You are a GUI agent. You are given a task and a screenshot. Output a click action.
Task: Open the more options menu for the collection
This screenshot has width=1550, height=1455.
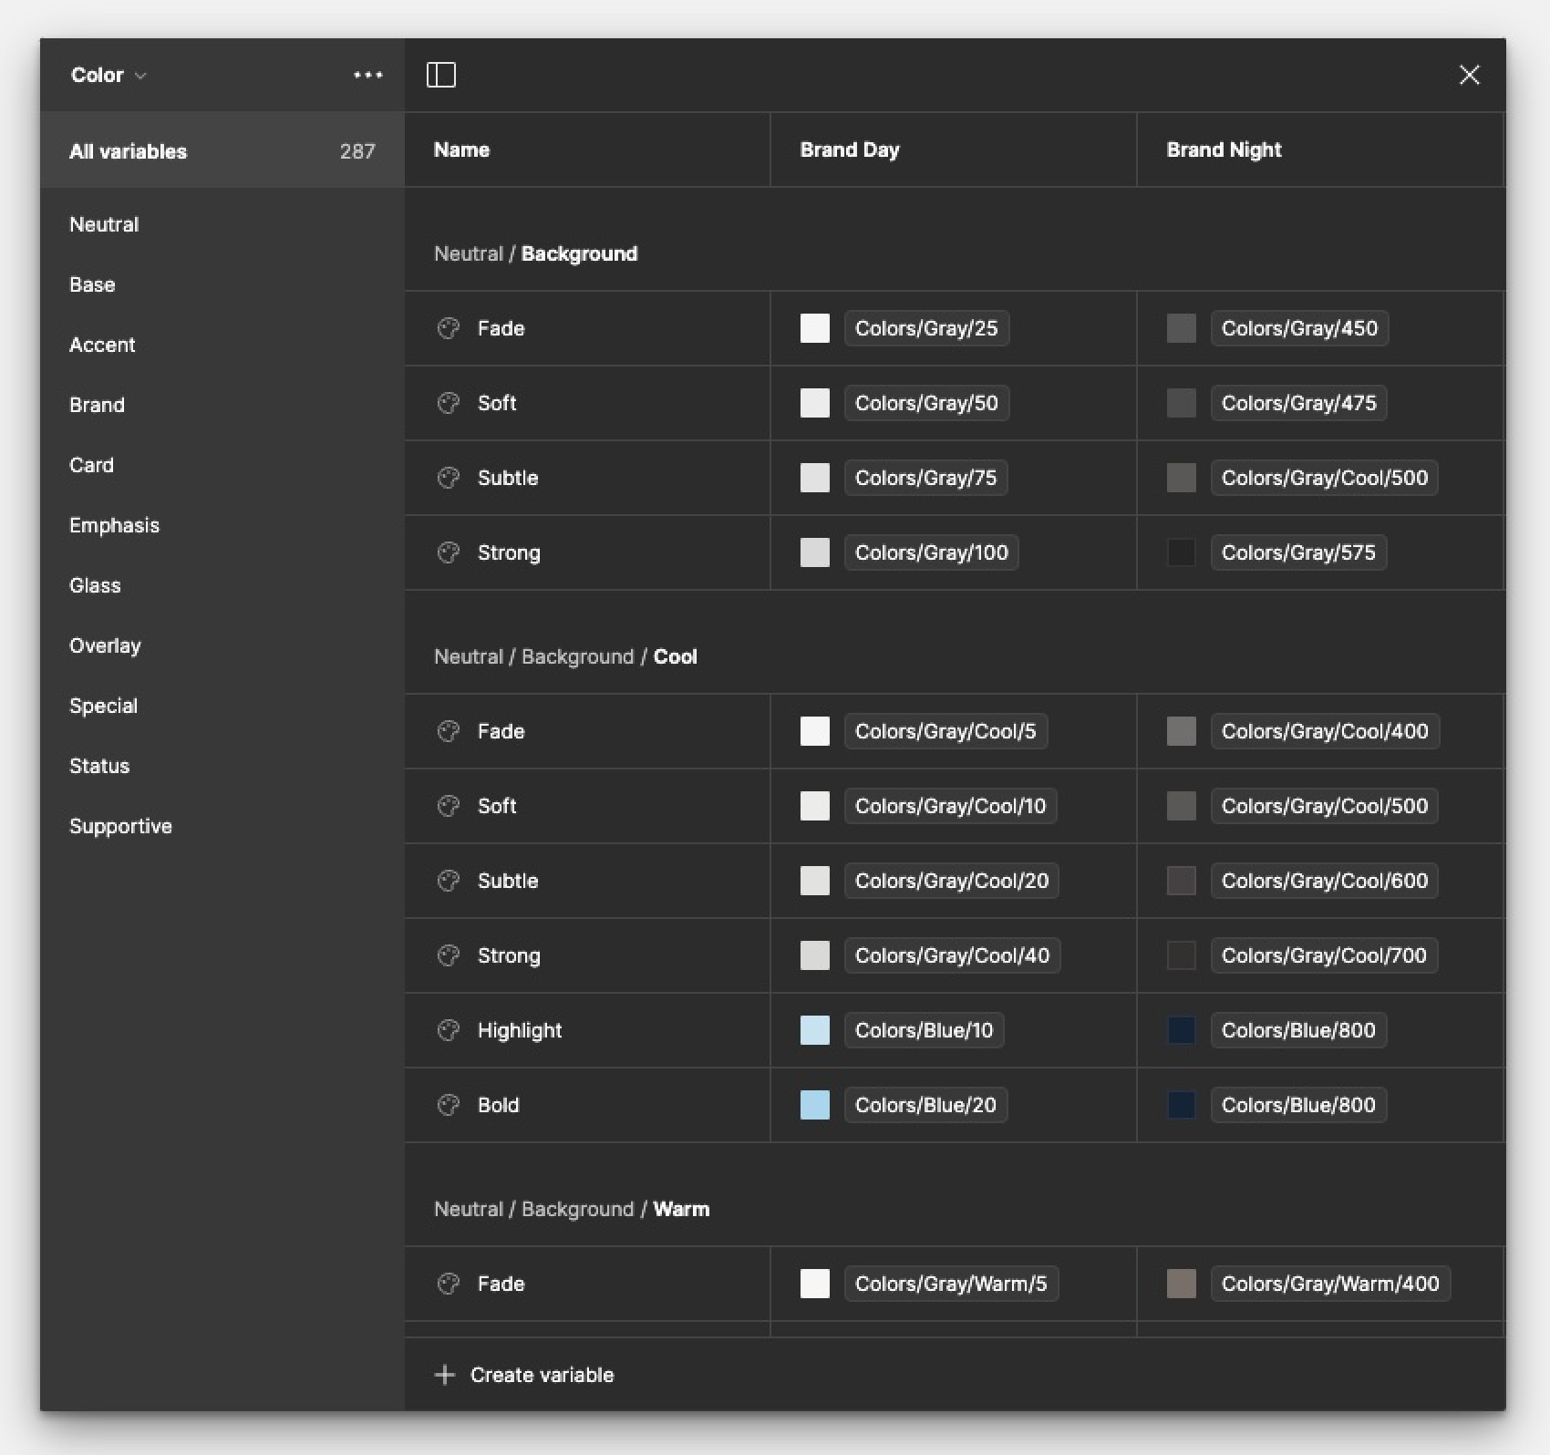click(367, 75)
